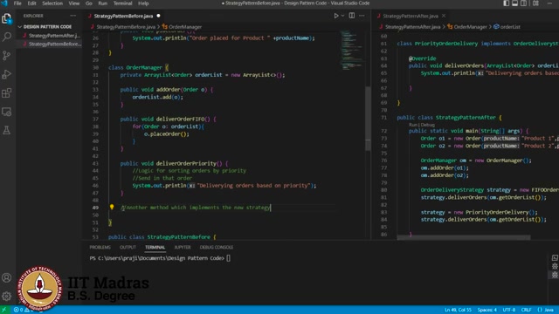Open the Source Control view

click(x=7, y=56)
